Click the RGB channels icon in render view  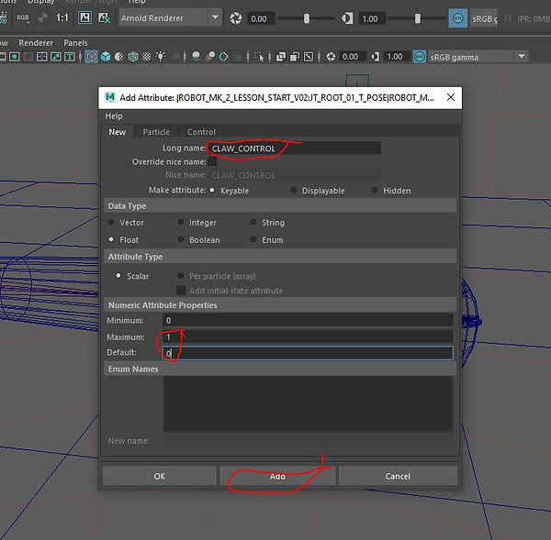click(x=23, y=17)
